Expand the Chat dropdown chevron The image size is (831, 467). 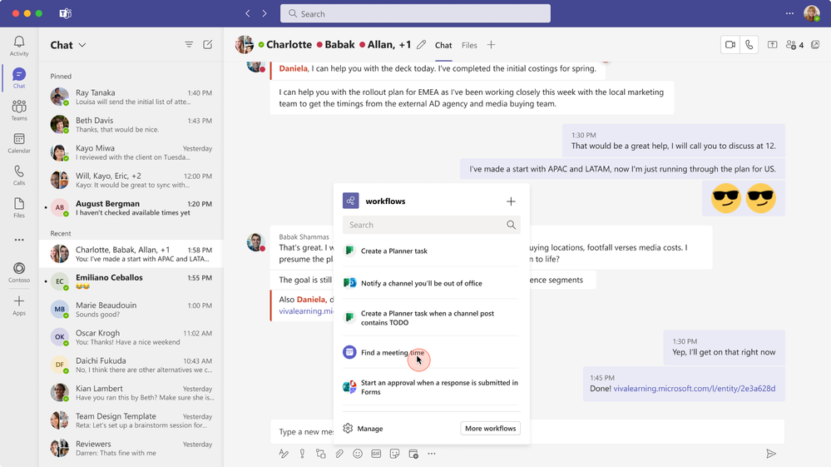[82, 45]
